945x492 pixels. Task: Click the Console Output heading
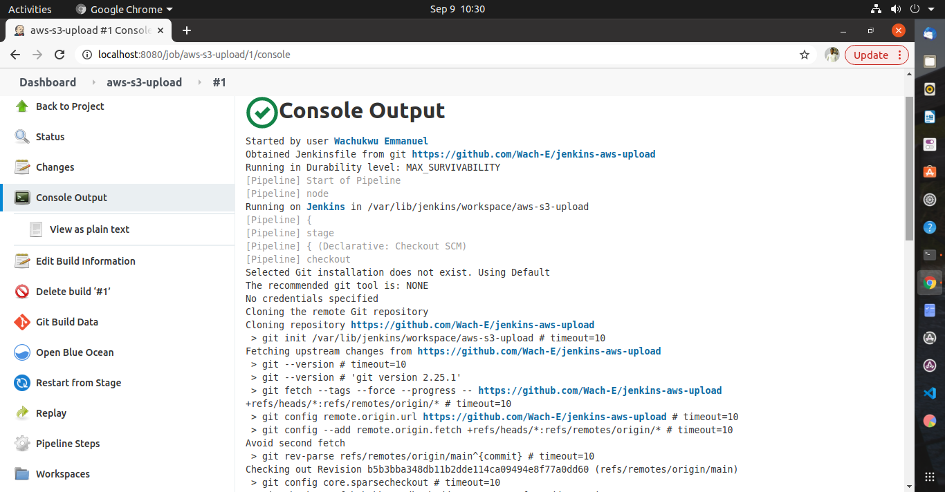click(x=362, y=111)
